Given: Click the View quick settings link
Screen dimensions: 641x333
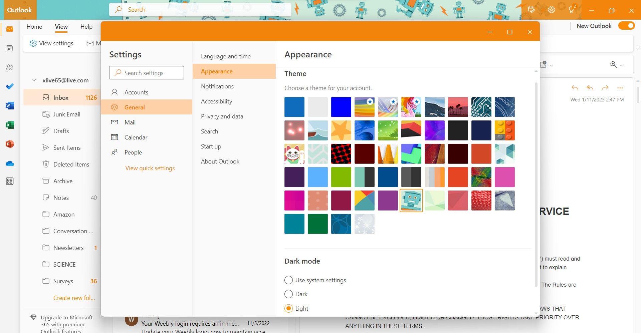Looking at the screenshot, I should (150, 168).
